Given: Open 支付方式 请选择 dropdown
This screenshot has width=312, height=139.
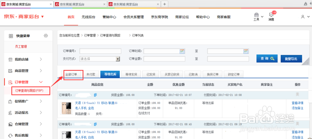Looking at the screenshot, I should tap(100, 59).
